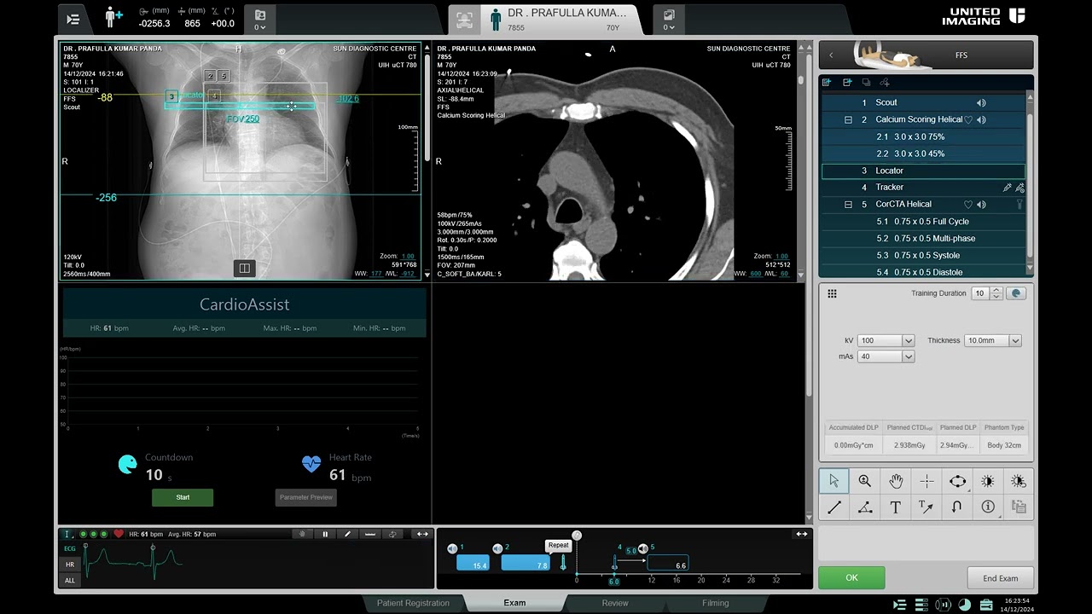Toggle the HR button in ECG panel
Viewport: 1092px width, 614px height.
pyautogui.click(x=70, y=565)
